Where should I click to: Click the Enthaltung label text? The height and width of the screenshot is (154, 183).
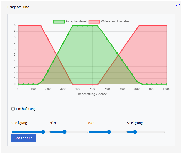click(26, 109)
